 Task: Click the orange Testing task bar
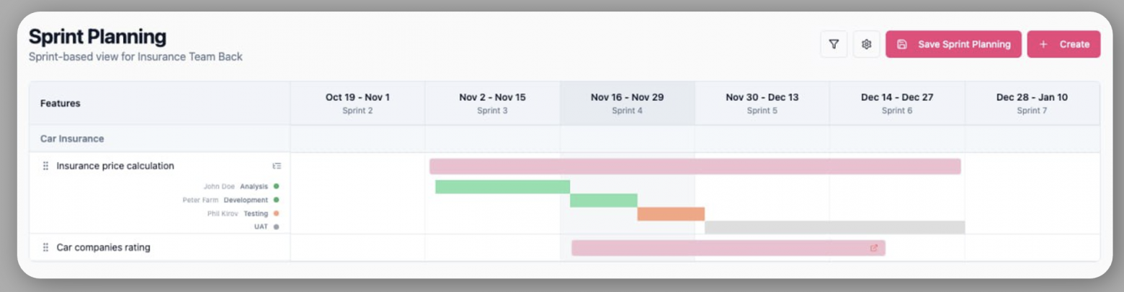pyautogui.click(x=671, y=214)
